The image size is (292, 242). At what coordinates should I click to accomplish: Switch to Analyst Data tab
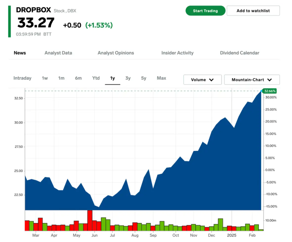tap(58, 53)
